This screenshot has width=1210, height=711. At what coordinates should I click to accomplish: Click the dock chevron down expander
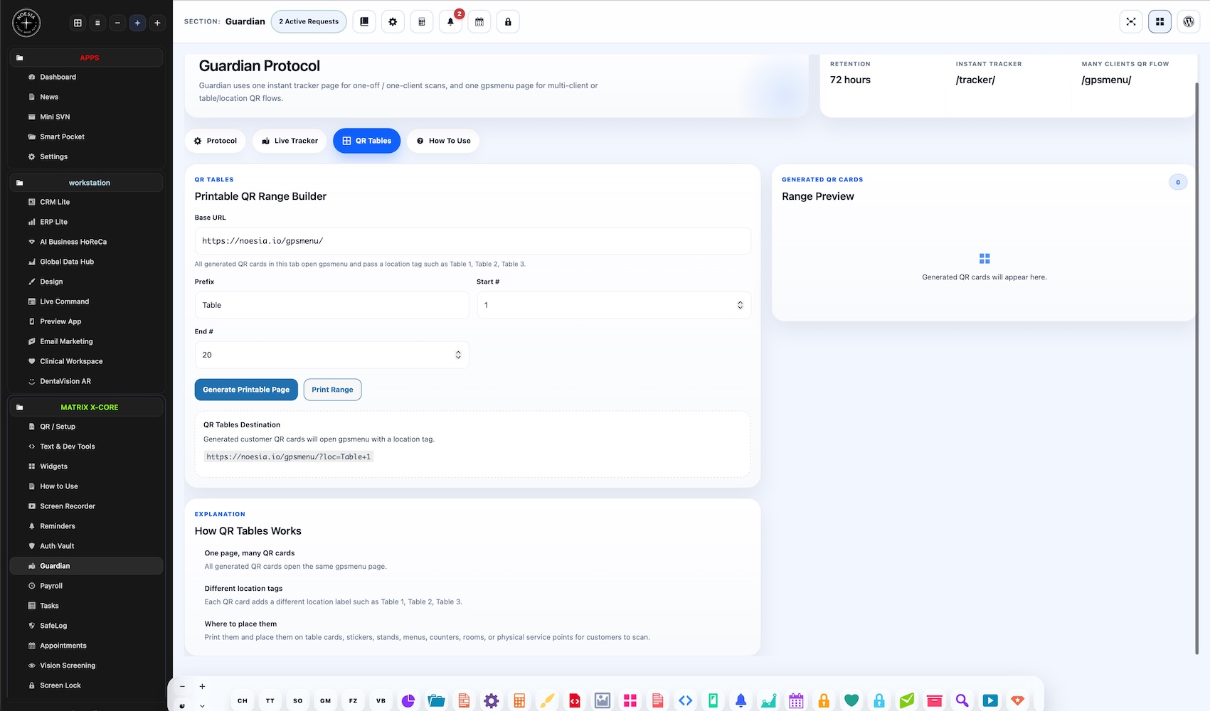click(x=202, y=705)
